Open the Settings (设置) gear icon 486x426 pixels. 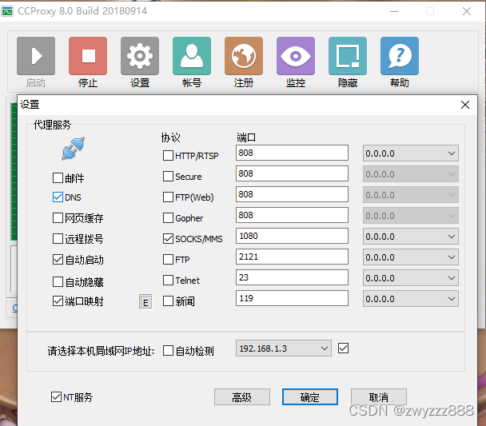coord(140,56)
